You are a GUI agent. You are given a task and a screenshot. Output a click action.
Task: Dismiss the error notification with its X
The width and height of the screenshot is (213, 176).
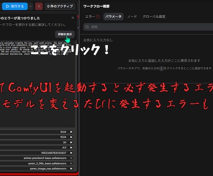(73, 18)
